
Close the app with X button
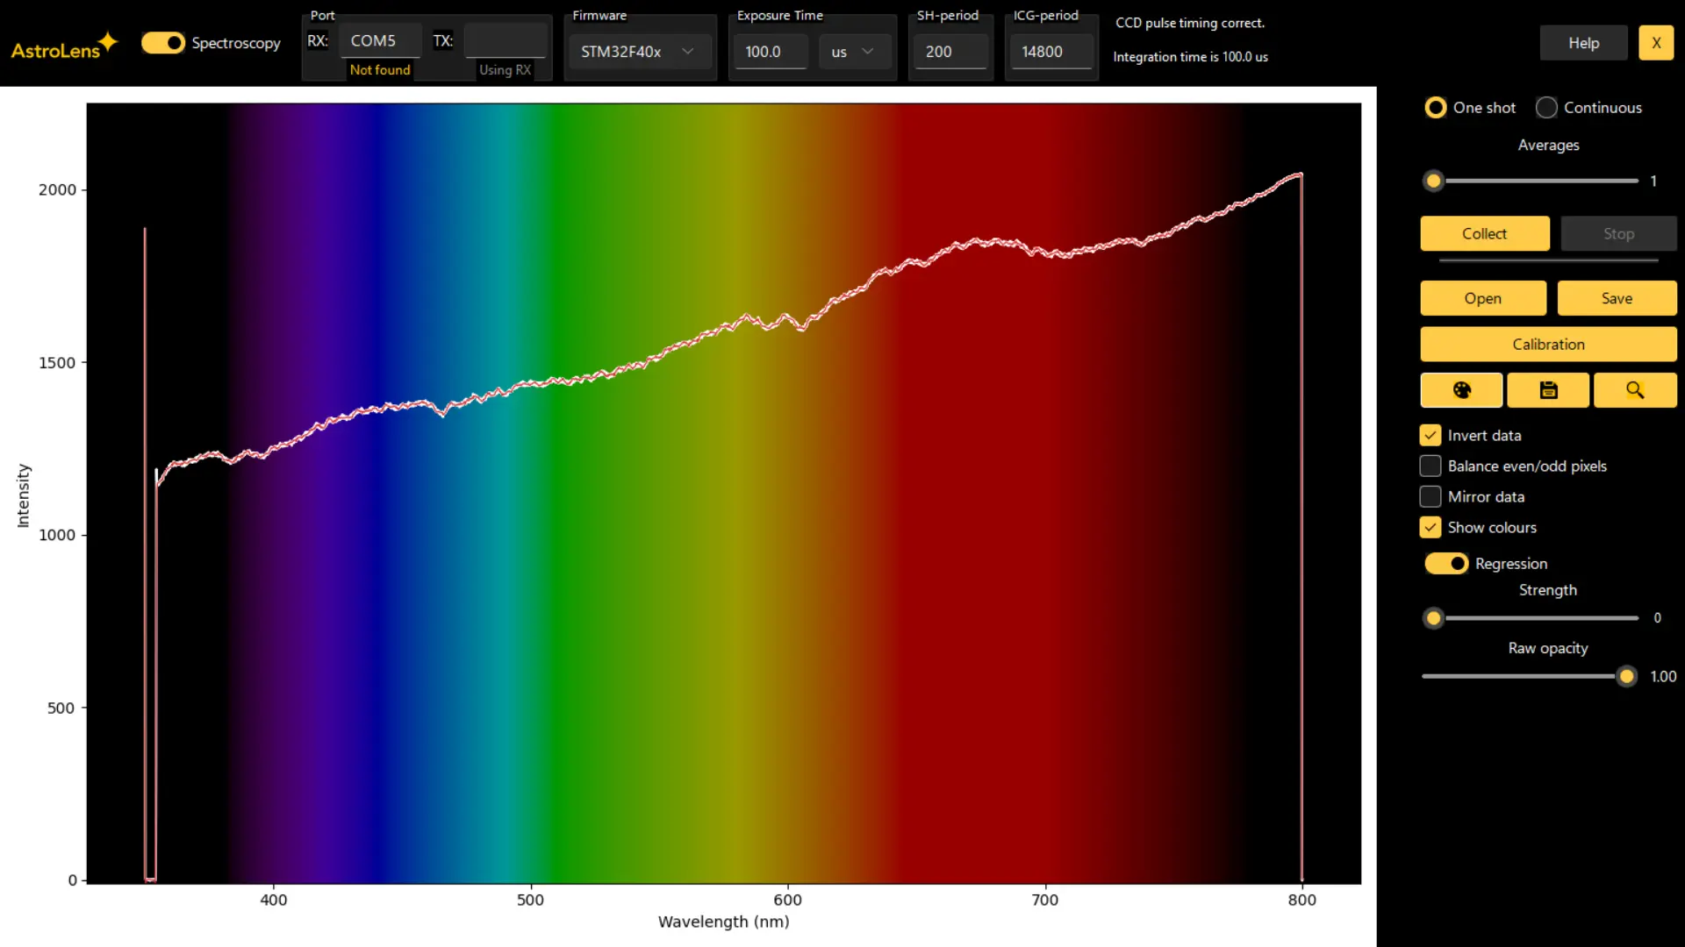pyautogui.click(x=1655, y=43)
